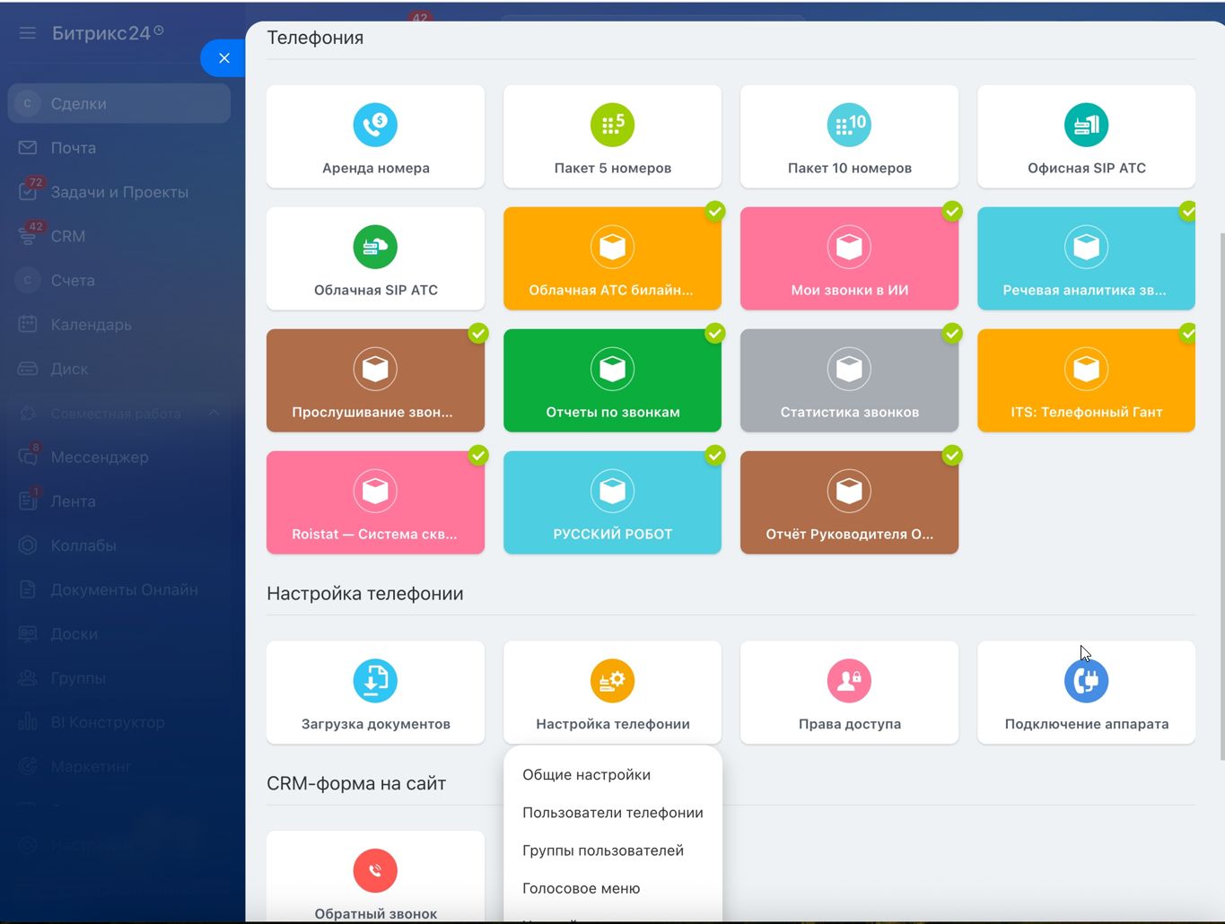
Task: Click the Диск icon in sidebar
Action: coord(28,369)
